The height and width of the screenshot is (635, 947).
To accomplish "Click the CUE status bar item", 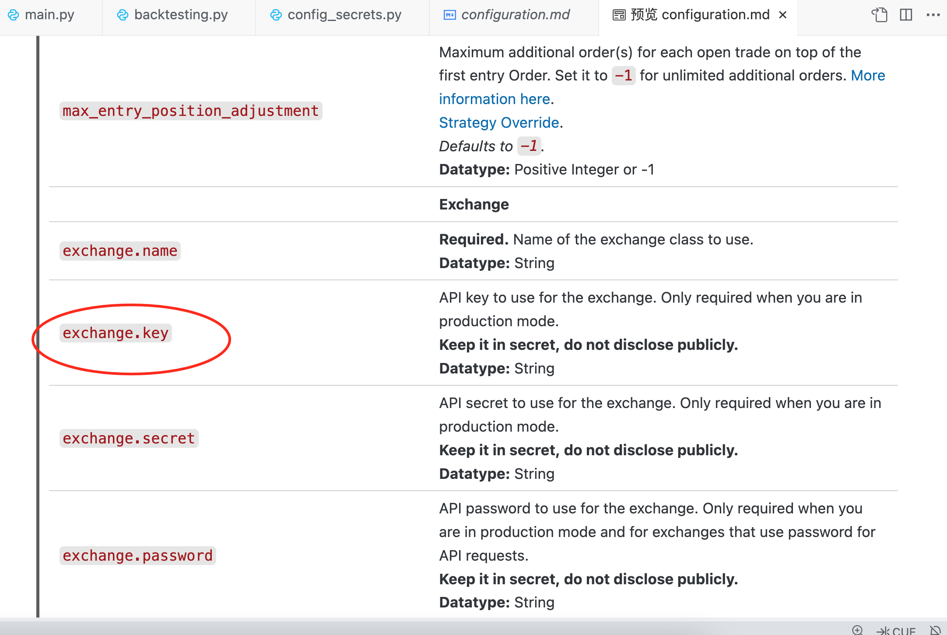I will tap(896, 630).
